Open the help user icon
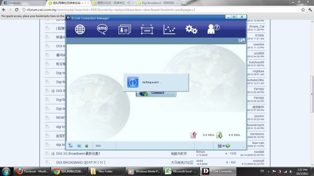314x176 pixels. click(x=213, y=29)
